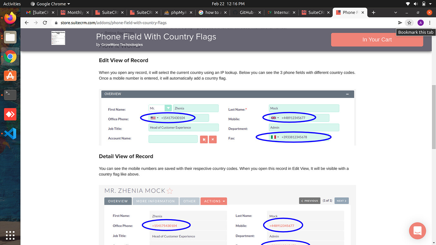Viewport: 436px width, 245px height.
Task: Switch to the Internat tab
Action: (281, 12)
